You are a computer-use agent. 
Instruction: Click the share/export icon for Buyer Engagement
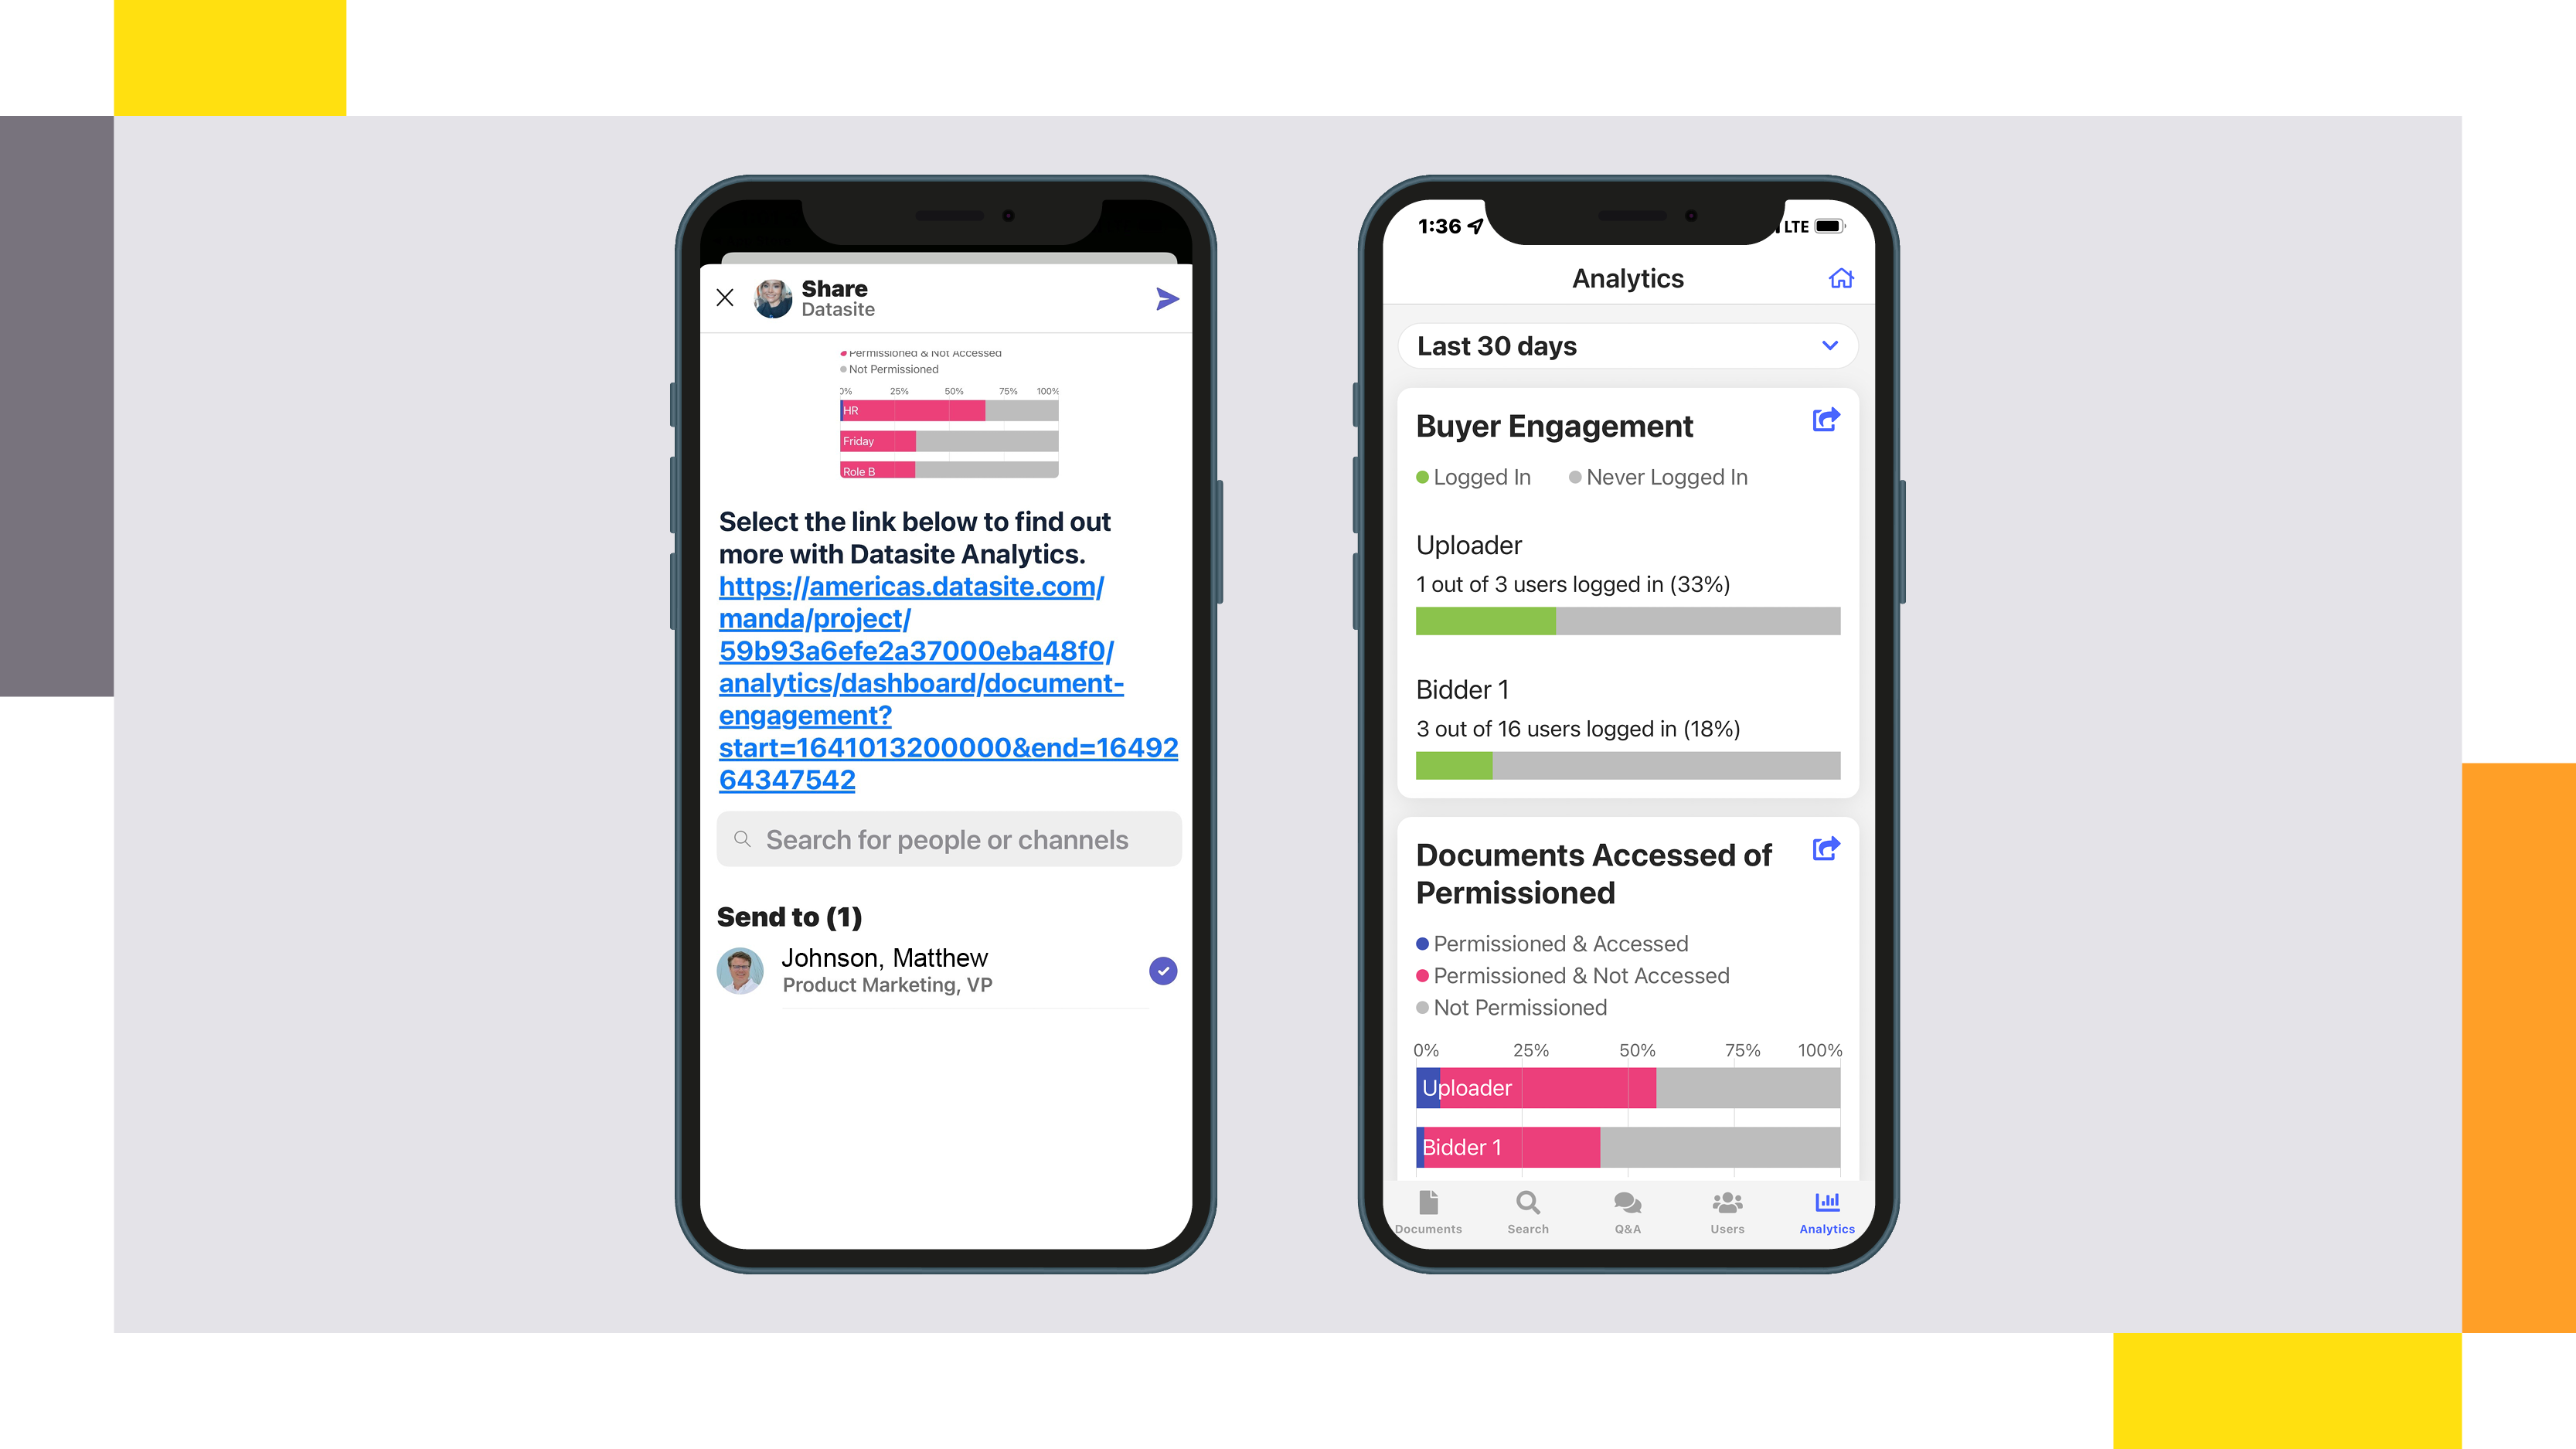click(x=1826, y=420)
